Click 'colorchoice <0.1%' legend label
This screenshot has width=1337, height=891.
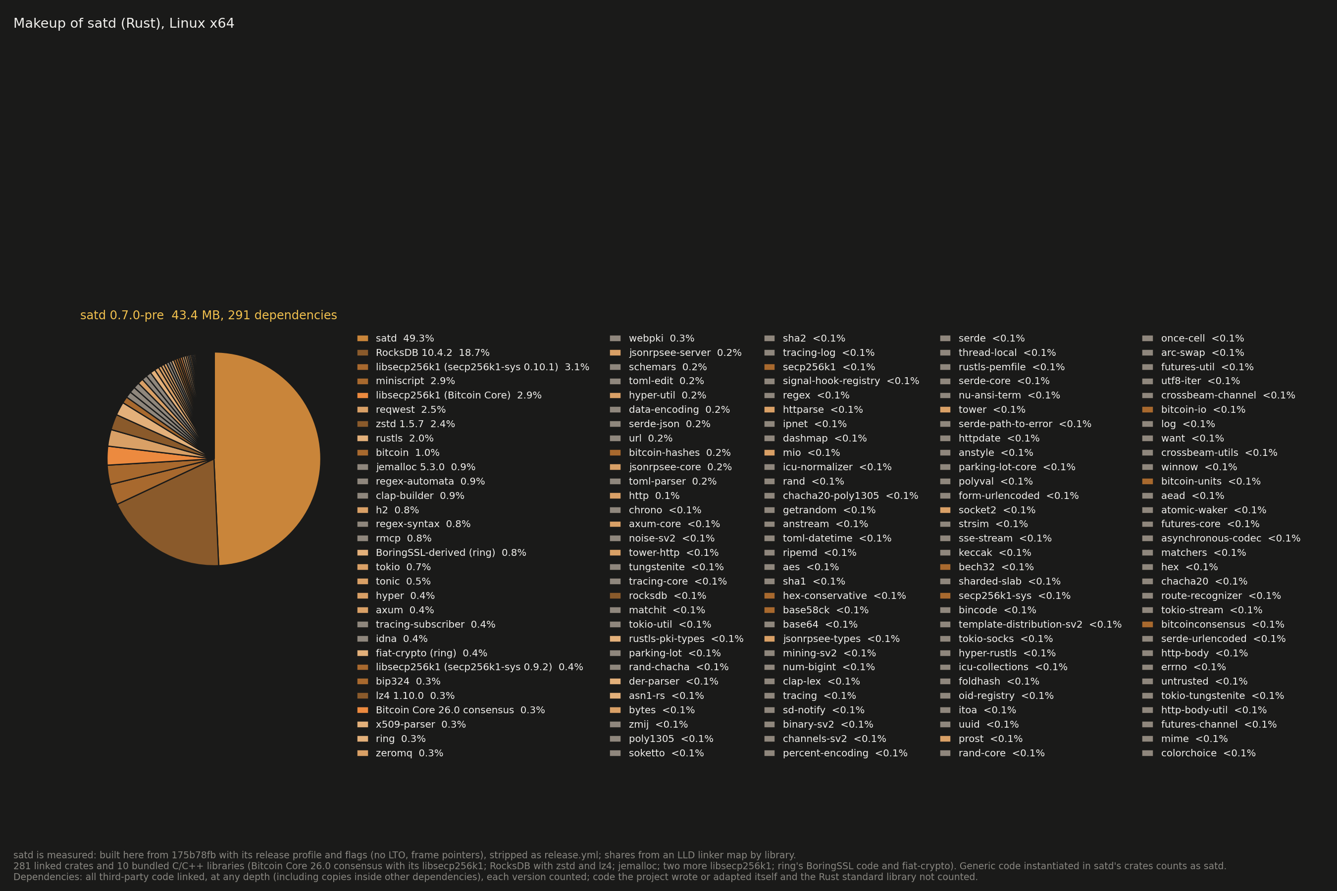[1209, 753]
